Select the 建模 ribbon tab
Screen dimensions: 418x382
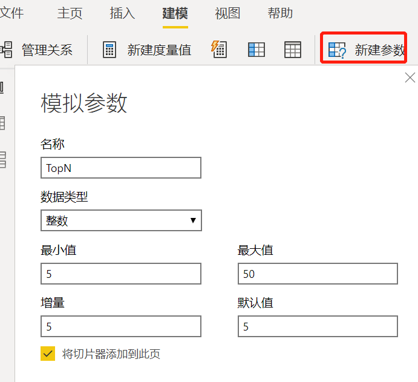point(175,13)
